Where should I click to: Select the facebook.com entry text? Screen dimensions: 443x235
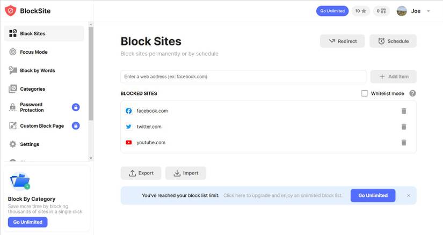pyautogui.click(x=152, y=111)
